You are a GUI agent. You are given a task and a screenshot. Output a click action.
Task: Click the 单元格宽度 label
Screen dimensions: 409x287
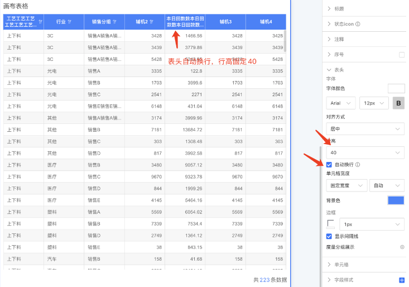click(338, 174)
